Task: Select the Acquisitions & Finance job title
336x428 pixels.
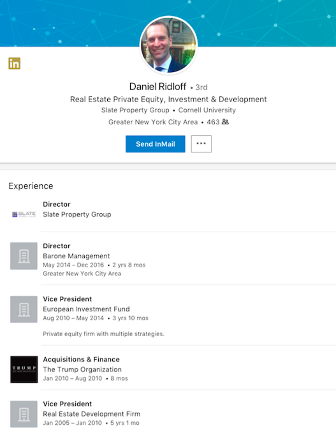Action: point(81,359)
